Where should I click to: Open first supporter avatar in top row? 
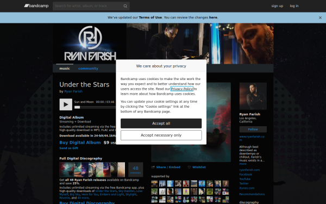[154, 184]
